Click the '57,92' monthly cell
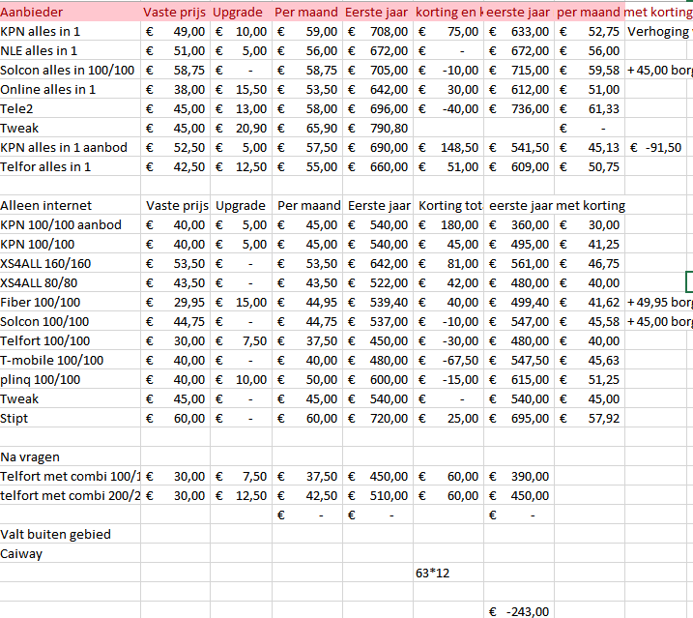 (x=590, y=419)
